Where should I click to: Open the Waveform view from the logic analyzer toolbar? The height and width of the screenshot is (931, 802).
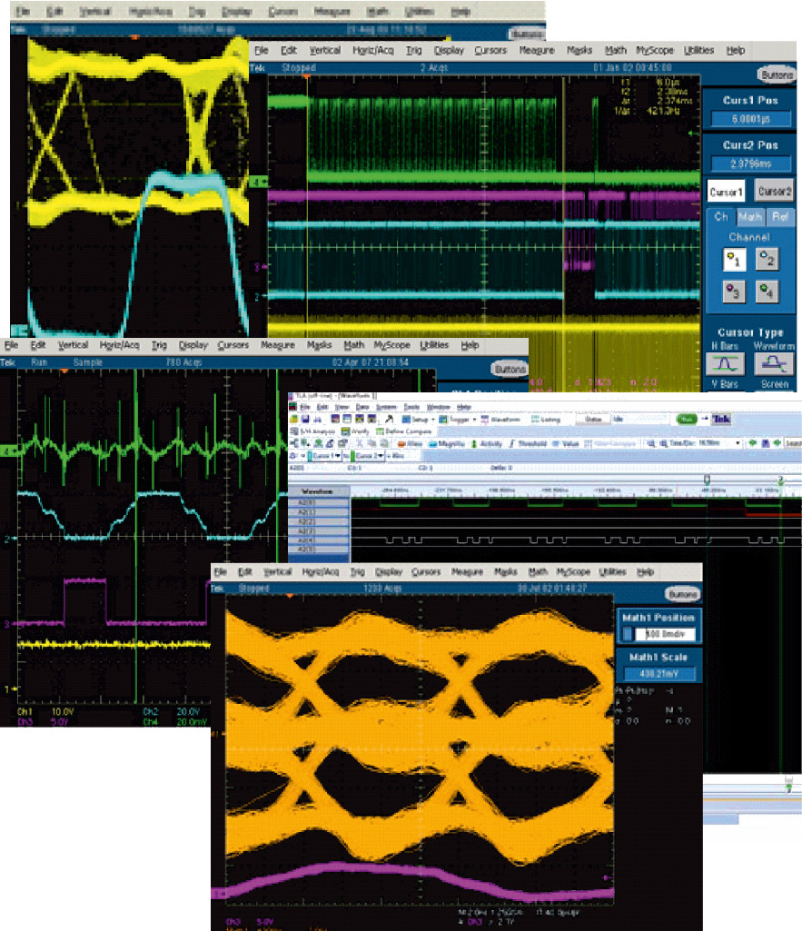(x=500, y=420)
